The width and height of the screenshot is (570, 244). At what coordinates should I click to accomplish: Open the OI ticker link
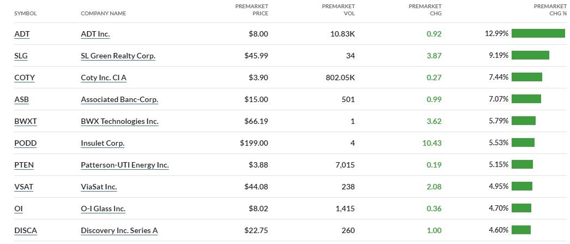coord(19,209)
